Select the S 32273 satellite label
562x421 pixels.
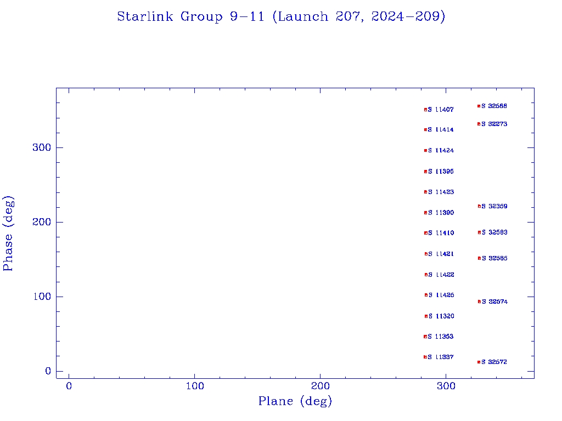point(494,124)
